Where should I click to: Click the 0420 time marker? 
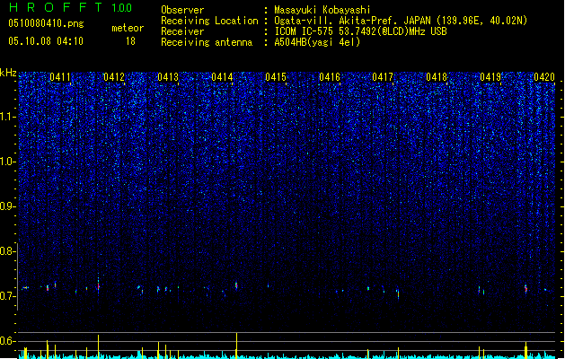(544, 77)
